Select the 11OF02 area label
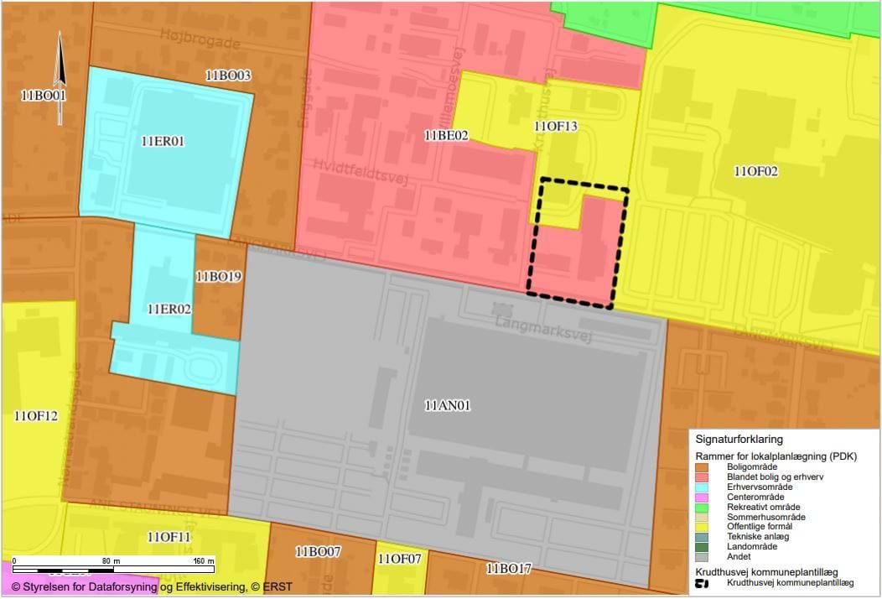The width and height of the screenshot is (882, 599). 755,172
